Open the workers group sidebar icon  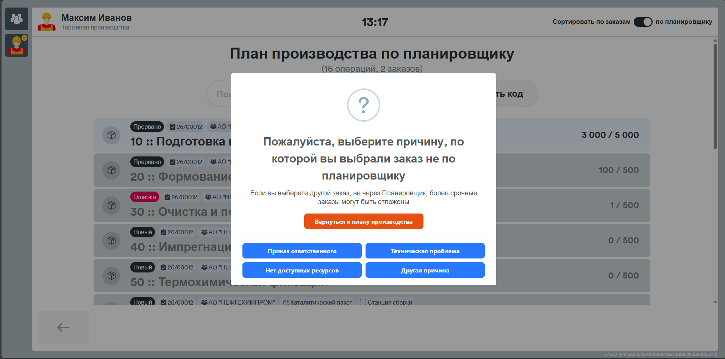coord(17,19)
